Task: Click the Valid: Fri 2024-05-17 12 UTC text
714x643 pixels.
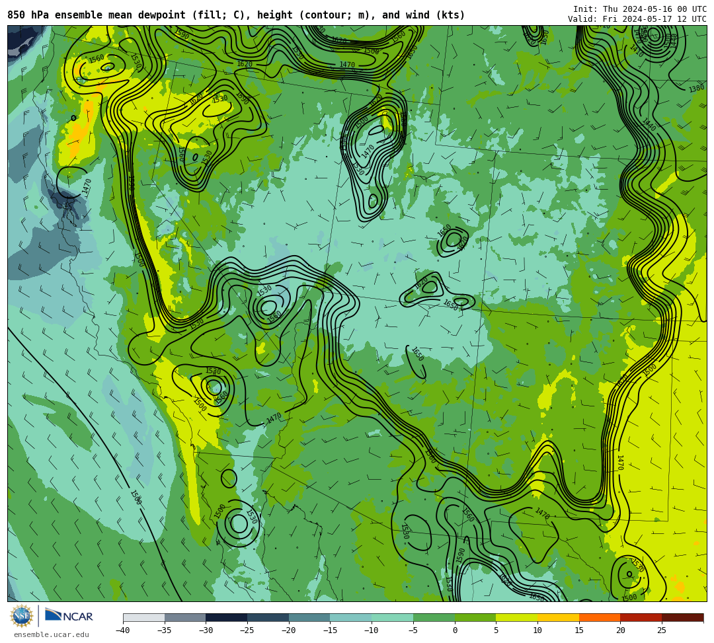Action: click(637, 19)
